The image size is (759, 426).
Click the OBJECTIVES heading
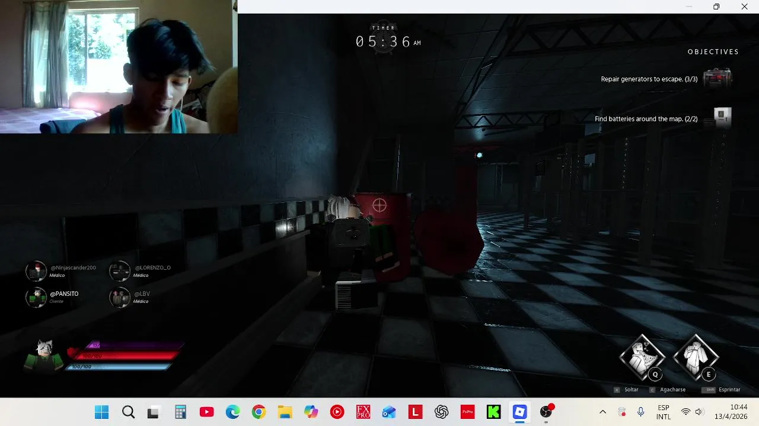point(713,52)
